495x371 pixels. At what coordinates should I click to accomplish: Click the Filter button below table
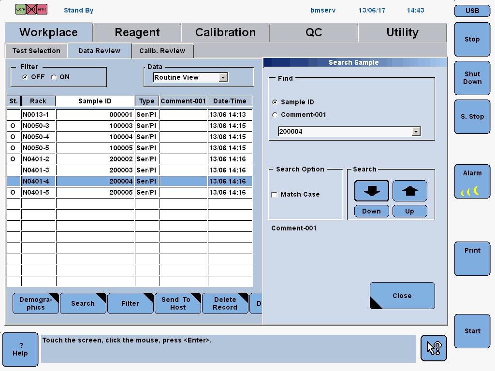(x=131, y=303)
